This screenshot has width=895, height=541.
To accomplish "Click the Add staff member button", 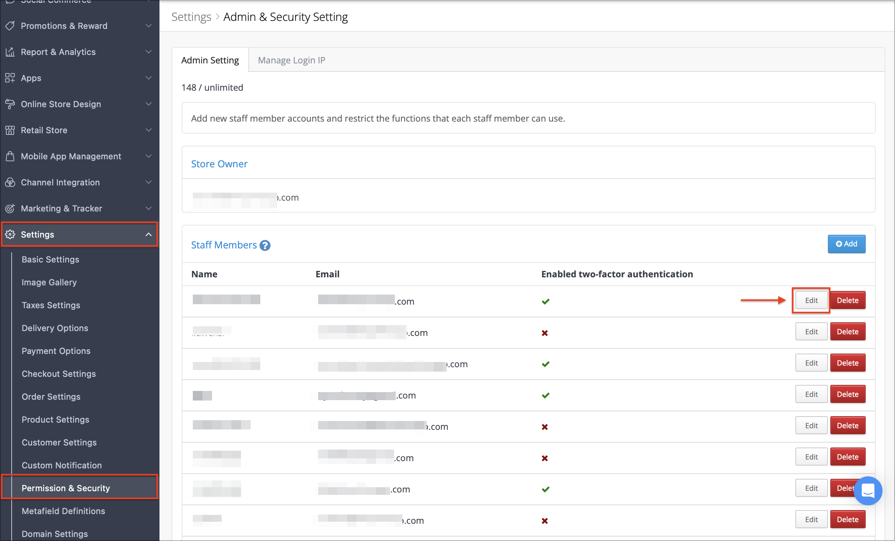I will point(846,244).
